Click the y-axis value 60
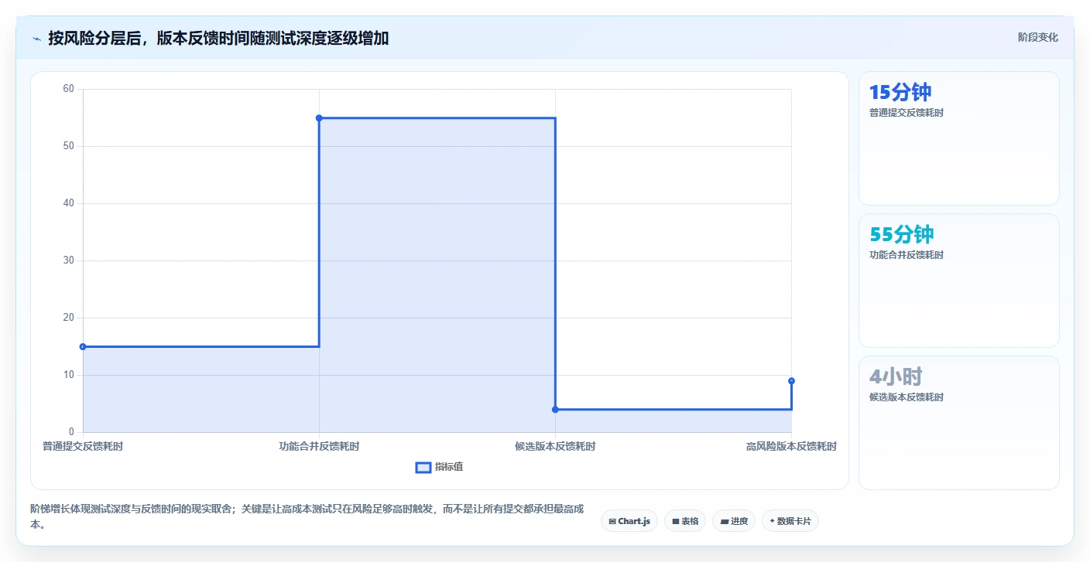This screenshot has width=1090, height=562. point(68,89)
